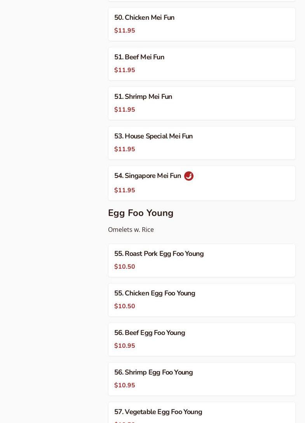Open 55. Roast Pork Egg Foo Young
Viewport: 305px width, 423px height.
tap(159, 254)
